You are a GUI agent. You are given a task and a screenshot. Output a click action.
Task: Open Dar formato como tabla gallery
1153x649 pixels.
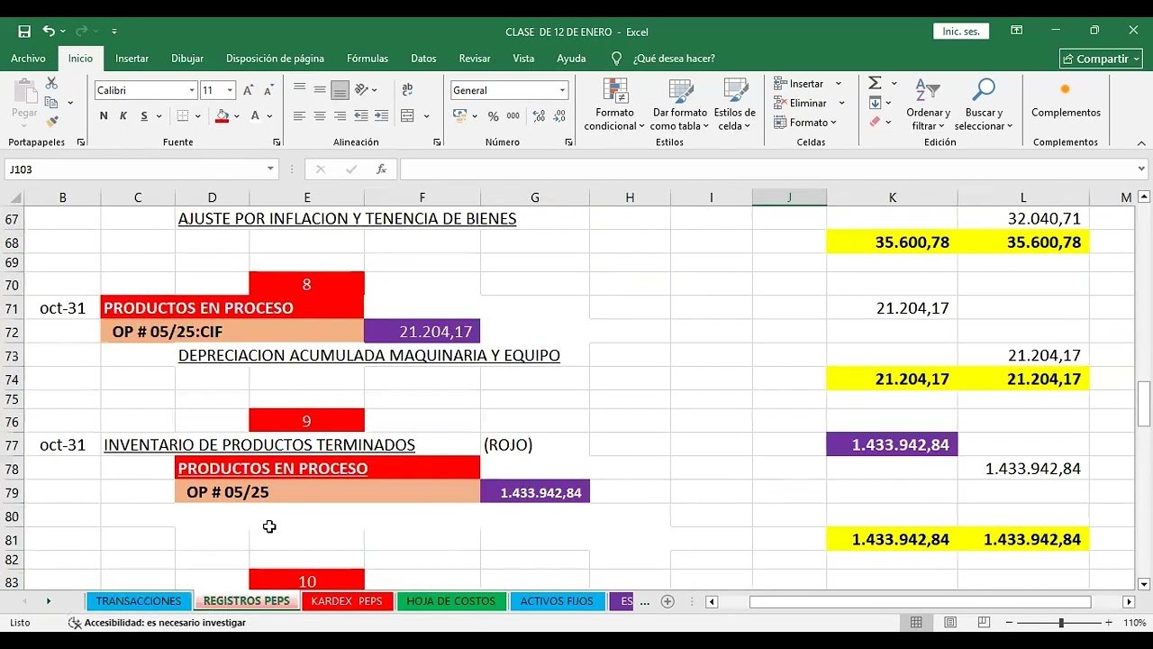click(680, 105)
